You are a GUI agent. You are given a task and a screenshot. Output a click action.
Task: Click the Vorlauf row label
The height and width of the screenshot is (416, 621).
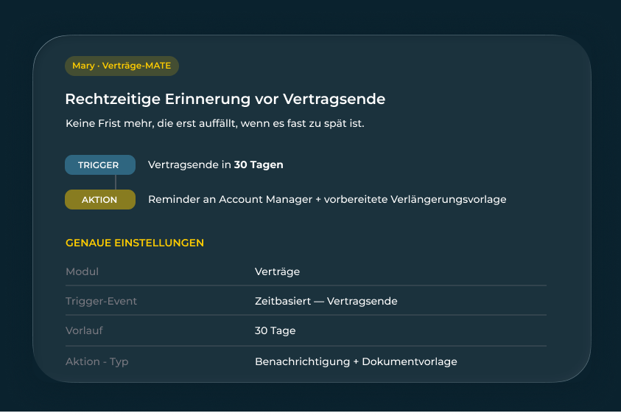[x=84, y=330]
